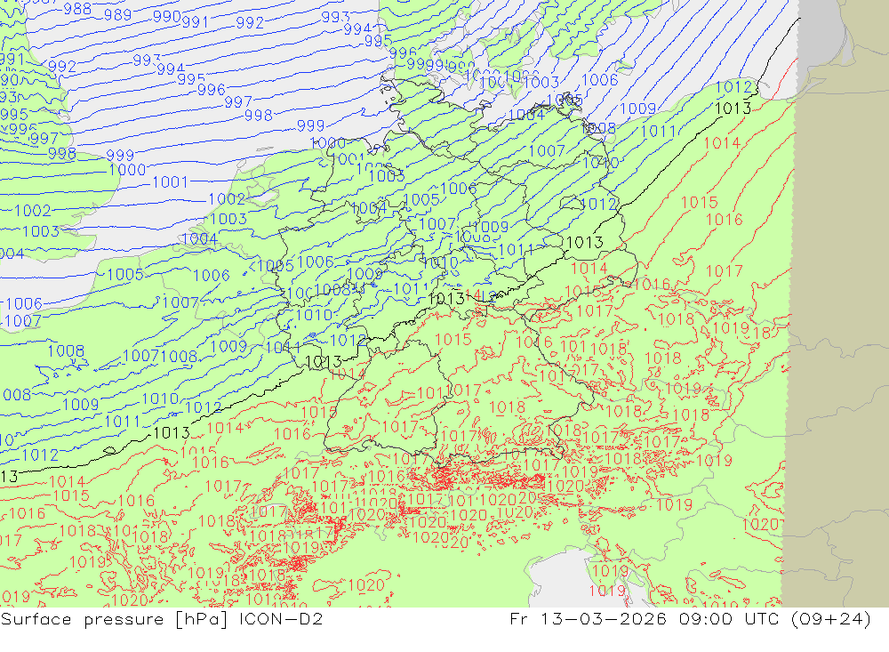Click the complete "990" isobar label
The image size is (889, 652).
pyautogui.click(x=167, y=17)
